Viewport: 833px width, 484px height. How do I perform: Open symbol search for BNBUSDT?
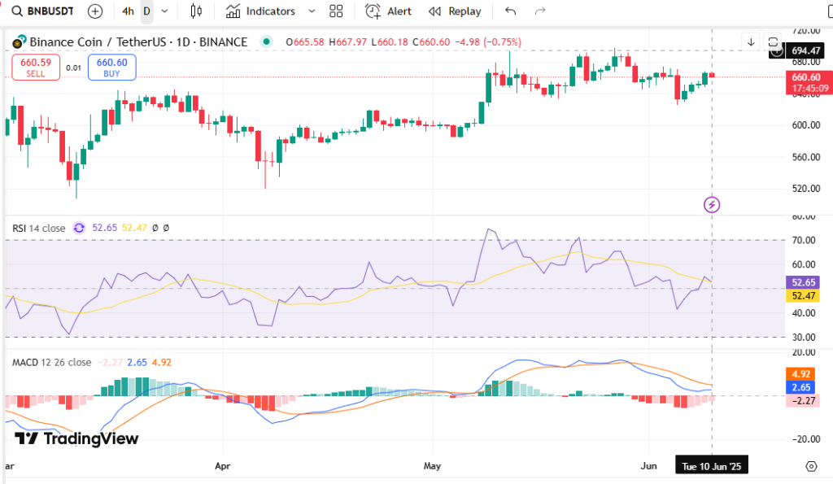(x=42, y=11)
